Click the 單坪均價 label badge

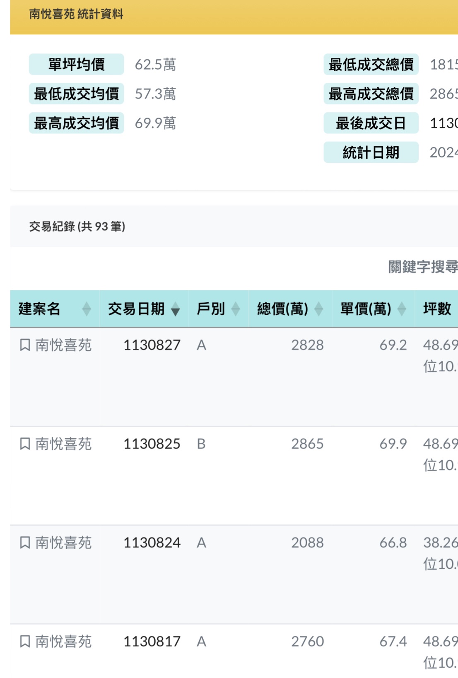click(x=76, y=65)
